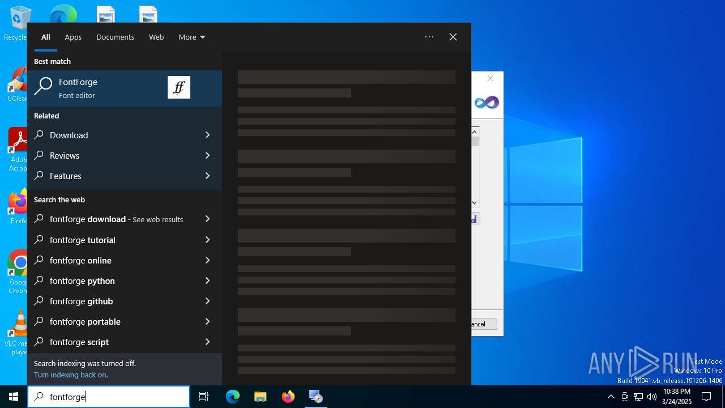Click Turn indexing back on link

71,375
